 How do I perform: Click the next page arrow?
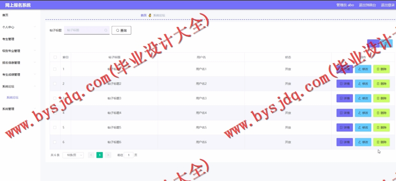click(108, 155)
